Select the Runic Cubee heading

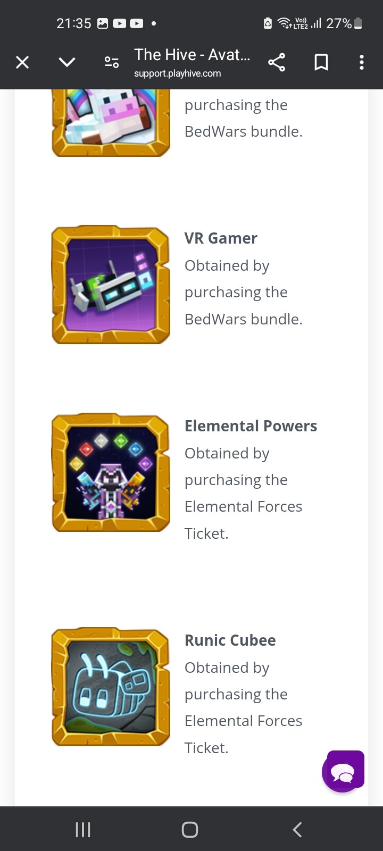pos(230,640)
